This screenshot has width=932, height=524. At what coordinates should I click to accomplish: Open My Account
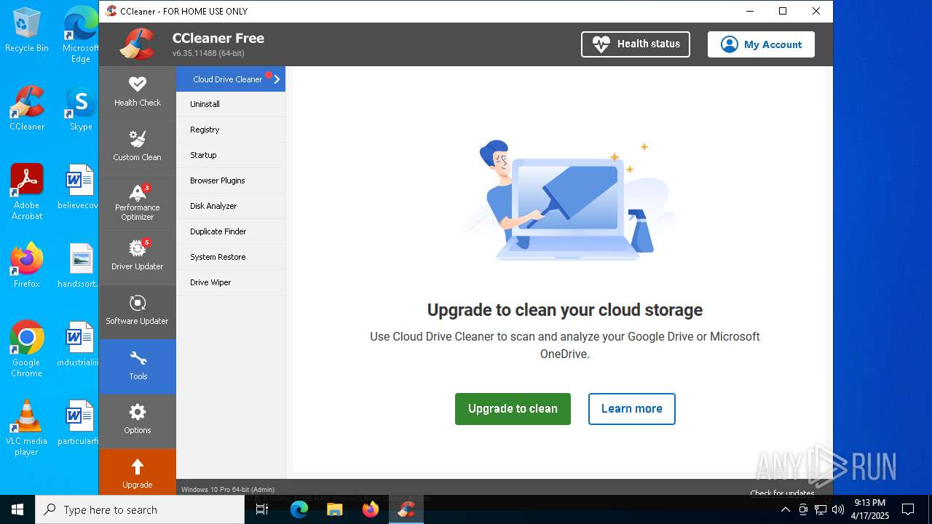pos(761,44)
